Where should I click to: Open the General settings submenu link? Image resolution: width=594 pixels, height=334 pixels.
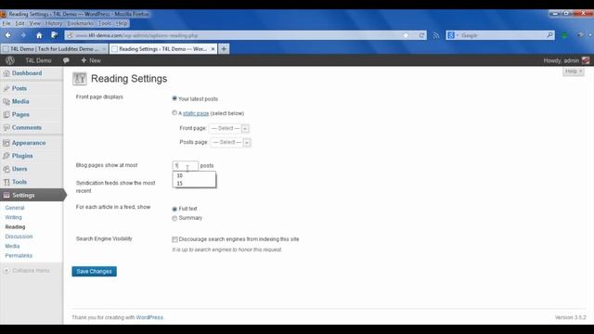point(15,208)
